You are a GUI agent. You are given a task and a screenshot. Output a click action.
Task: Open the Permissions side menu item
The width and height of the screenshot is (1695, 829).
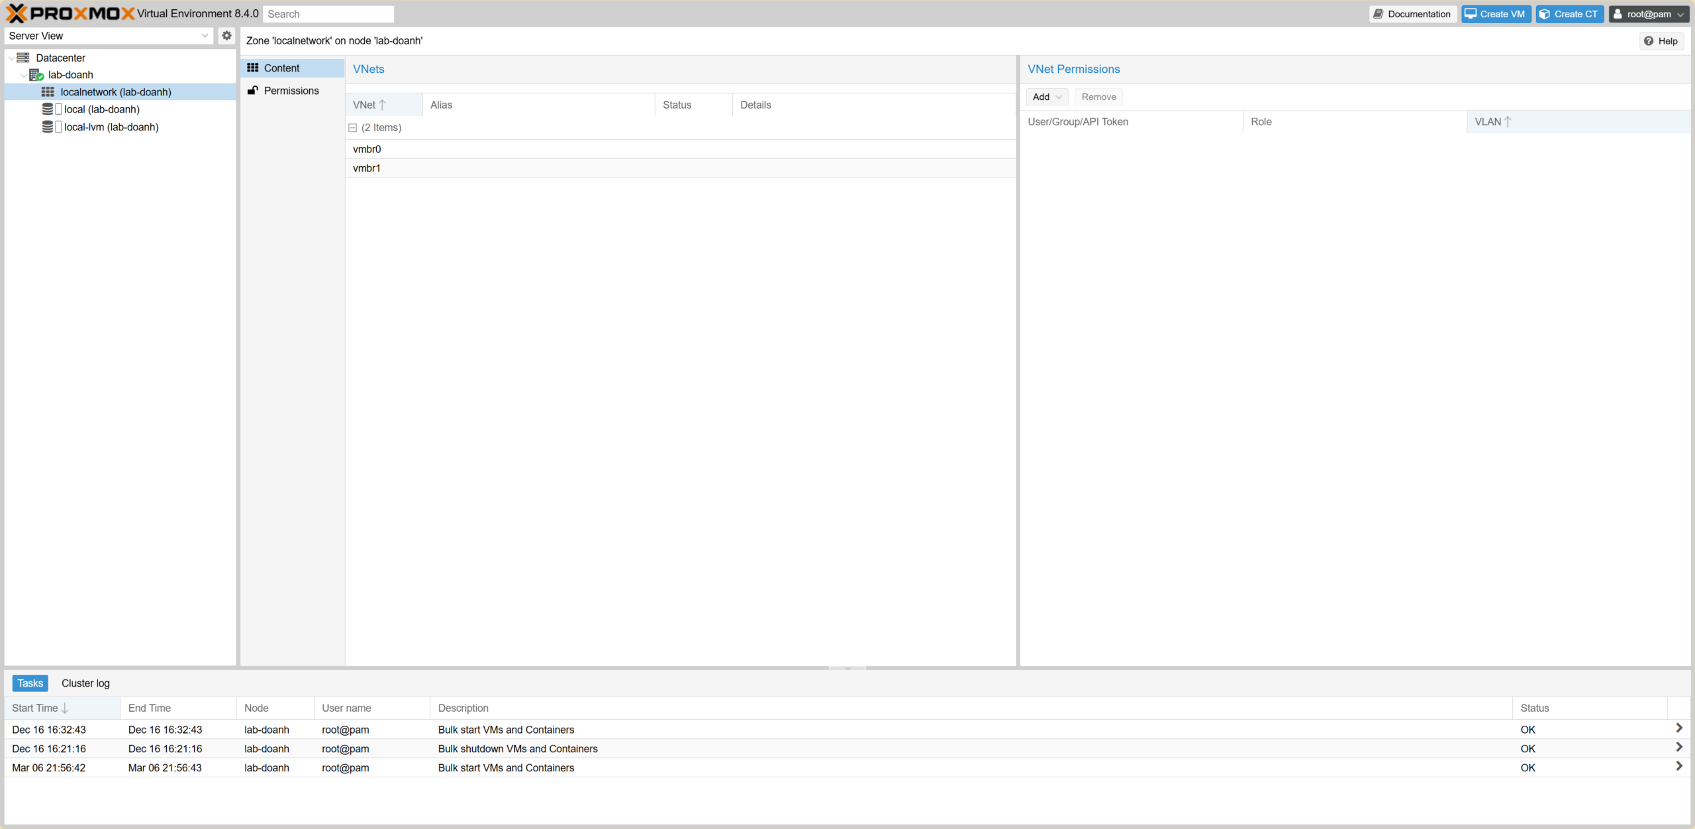click(x=291, y=91)
